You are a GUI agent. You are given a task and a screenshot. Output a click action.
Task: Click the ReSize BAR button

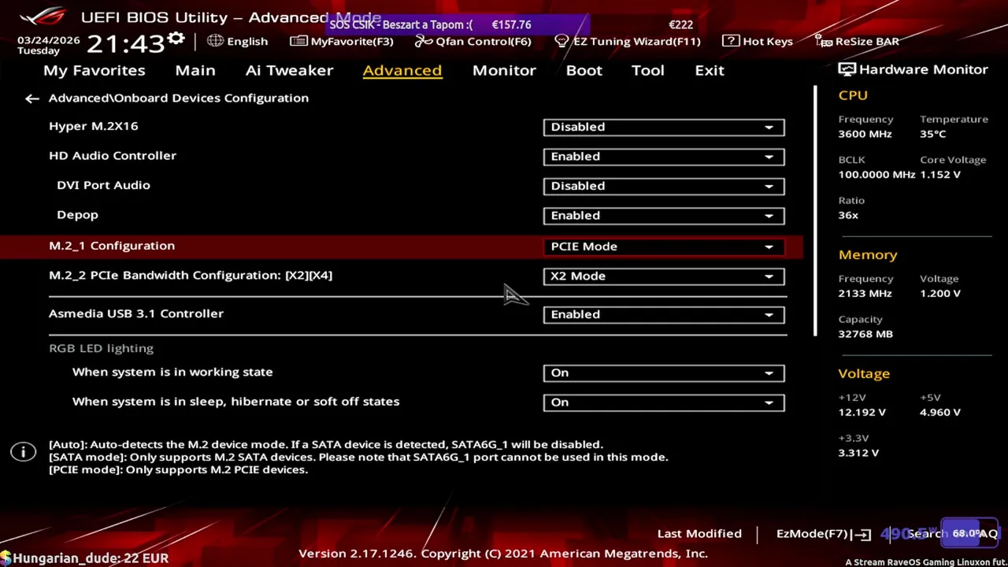[x=857, y=41]
